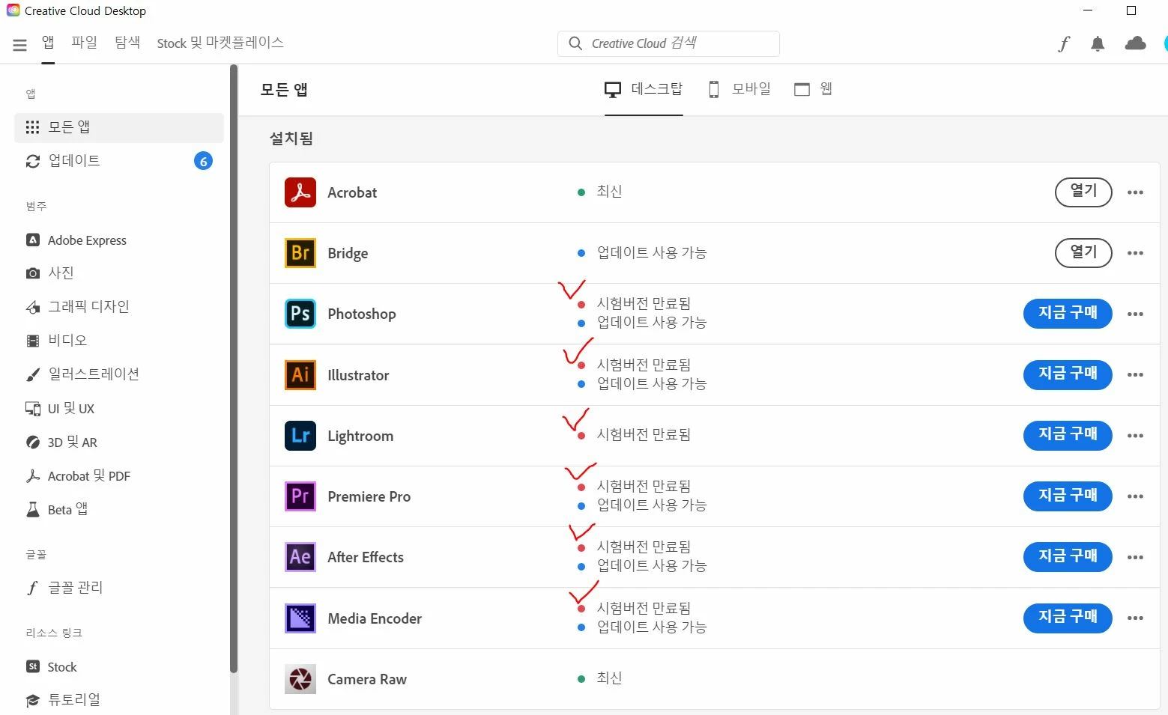Switch to the 탐색 top tab
1168x715 pixels.
127,43
